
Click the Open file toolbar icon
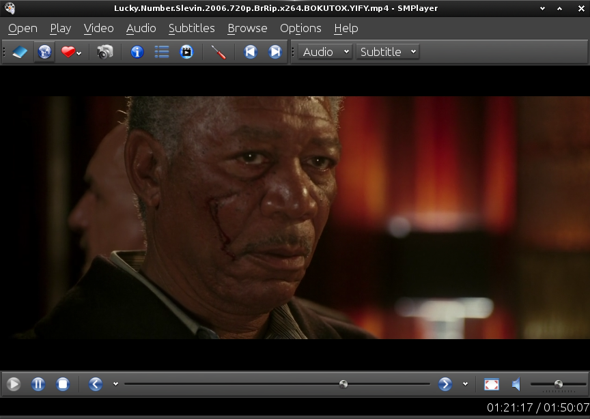click(x=20, y=52)
